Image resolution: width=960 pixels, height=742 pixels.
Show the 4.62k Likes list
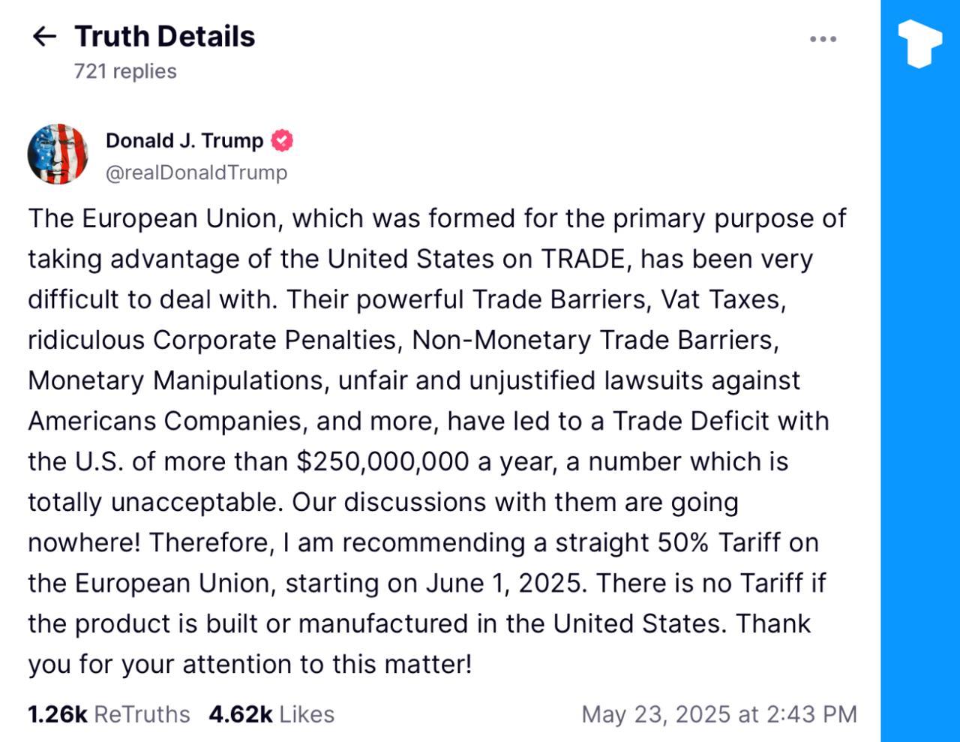271,714
